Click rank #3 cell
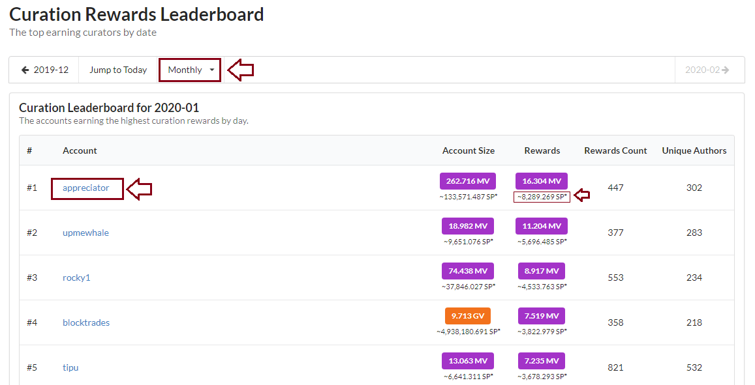The height and width of the screenshot is (385, 755). pos(32,278)
